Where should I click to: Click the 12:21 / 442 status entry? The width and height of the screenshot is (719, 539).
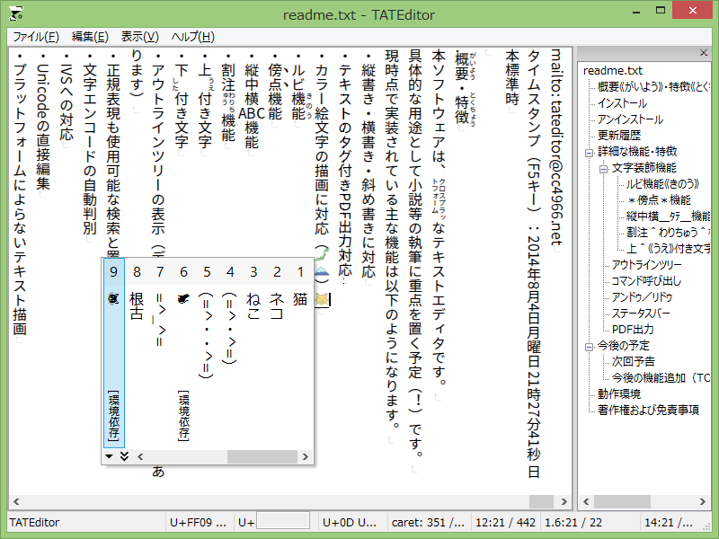coord(505,523)
